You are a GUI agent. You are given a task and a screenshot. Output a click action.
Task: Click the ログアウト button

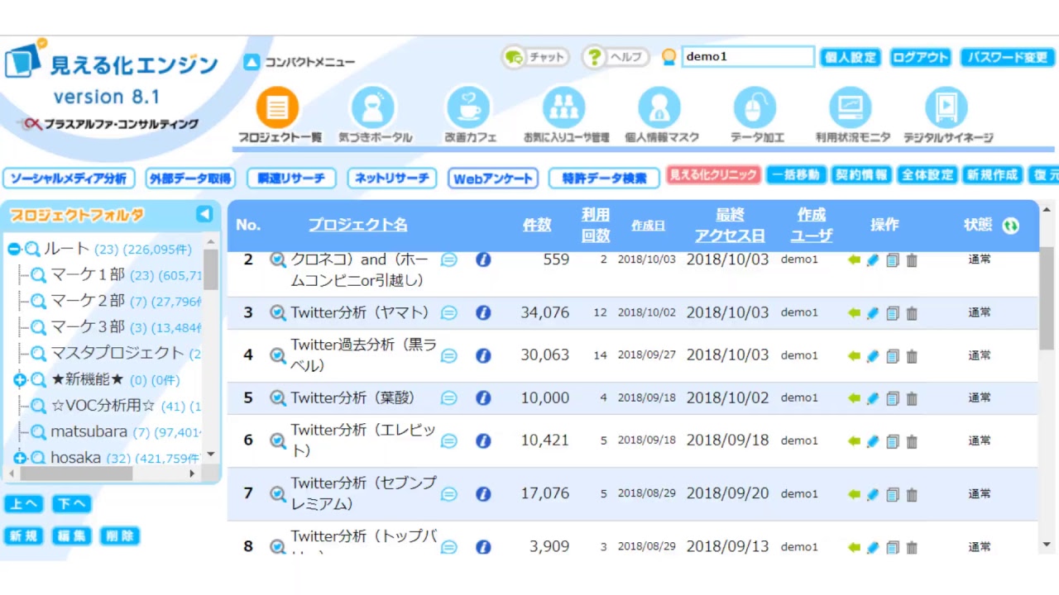(x=920, y=57)
